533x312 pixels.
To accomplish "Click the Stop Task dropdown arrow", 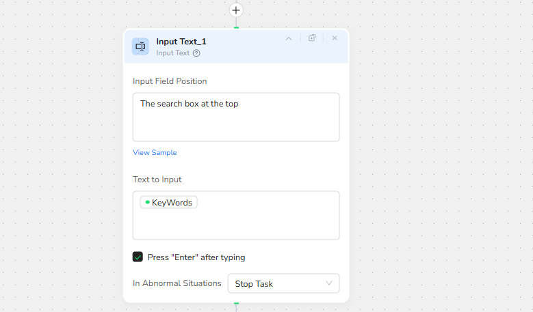I will click(329, 283).
